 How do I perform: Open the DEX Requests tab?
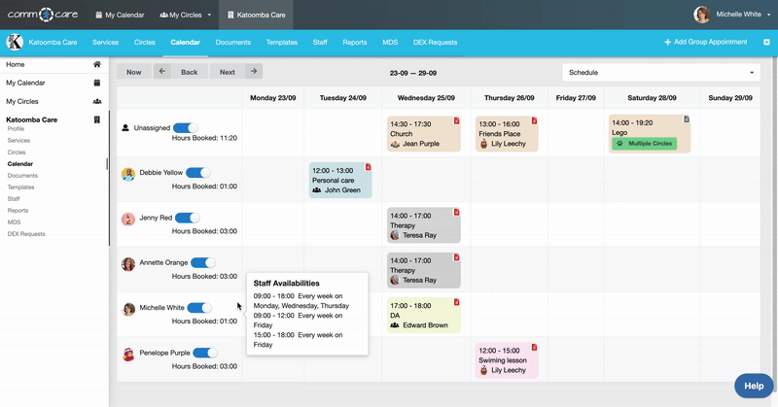coord(435,43)
